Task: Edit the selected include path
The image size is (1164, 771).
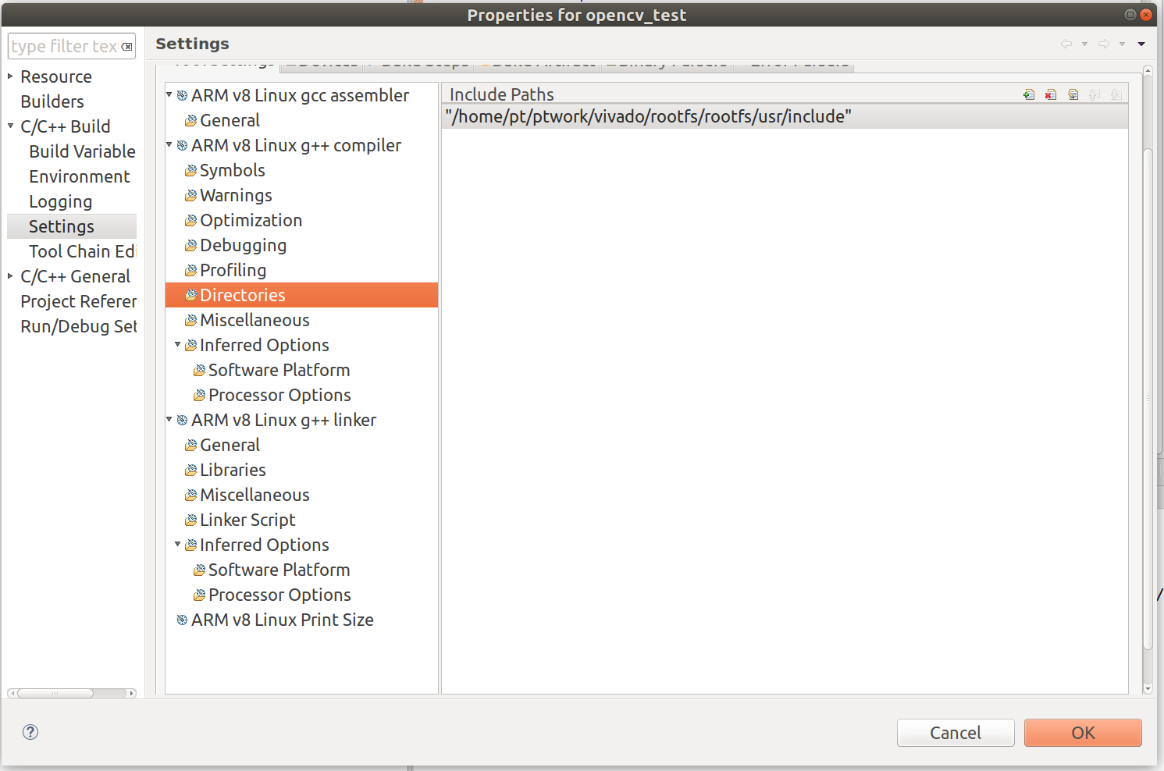Action: click(1073, 94)
